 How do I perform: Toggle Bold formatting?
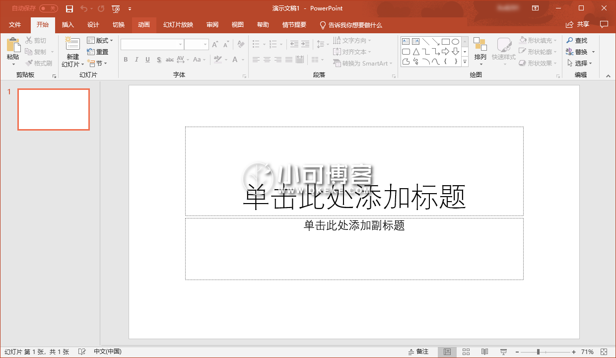126,60
